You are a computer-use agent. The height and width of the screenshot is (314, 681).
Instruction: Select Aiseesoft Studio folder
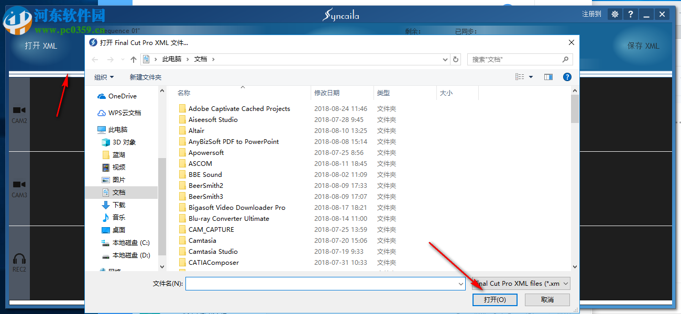coord(208,120)
